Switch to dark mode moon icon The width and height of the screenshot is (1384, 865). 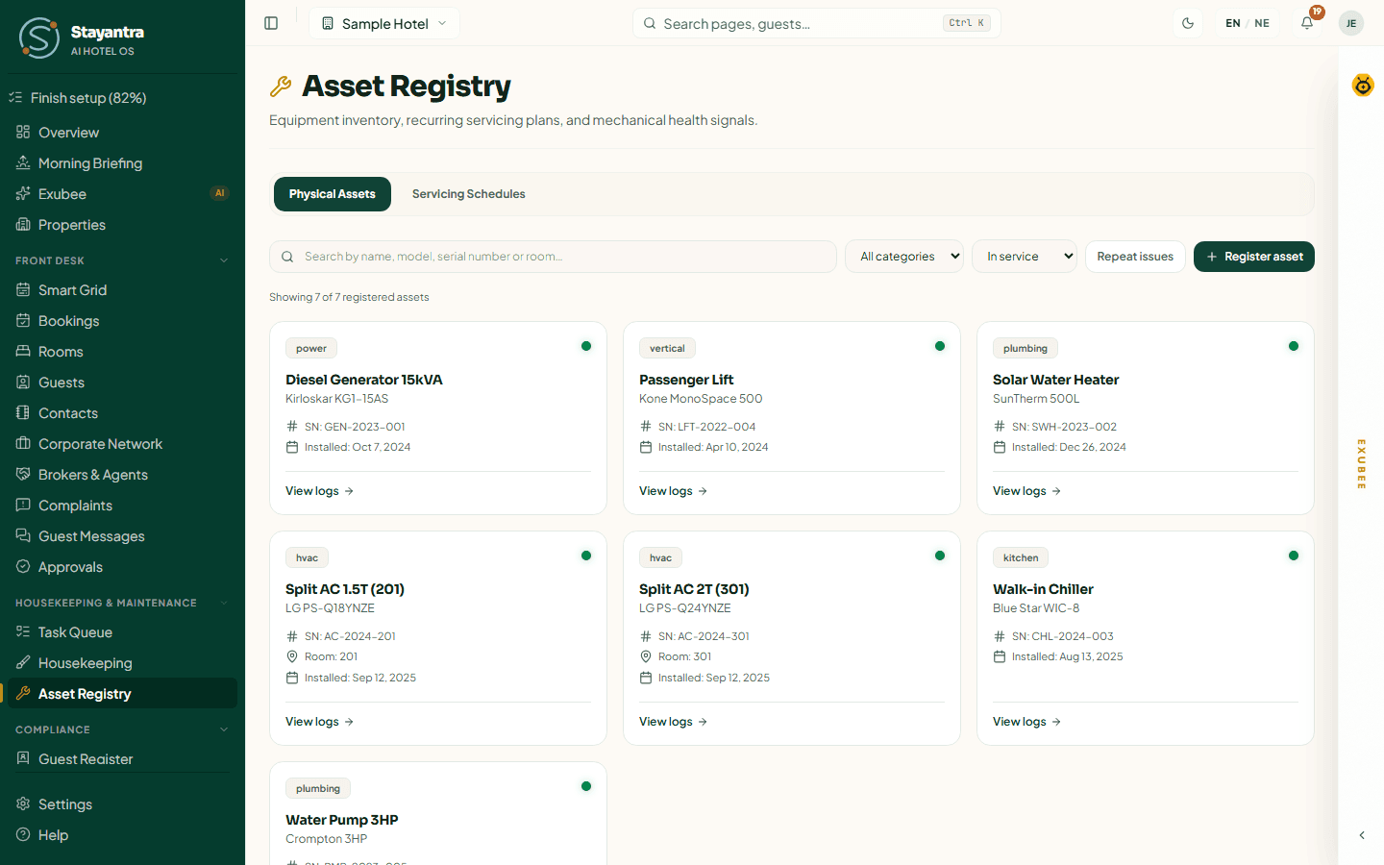1188,23
